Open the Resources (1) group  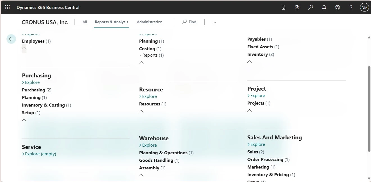[x=153, y=104]
